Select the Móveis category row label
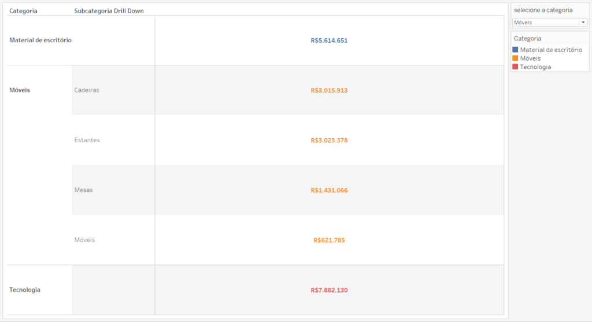The width and height of the screenshot is (592, 322). click(x=20, y=90)
